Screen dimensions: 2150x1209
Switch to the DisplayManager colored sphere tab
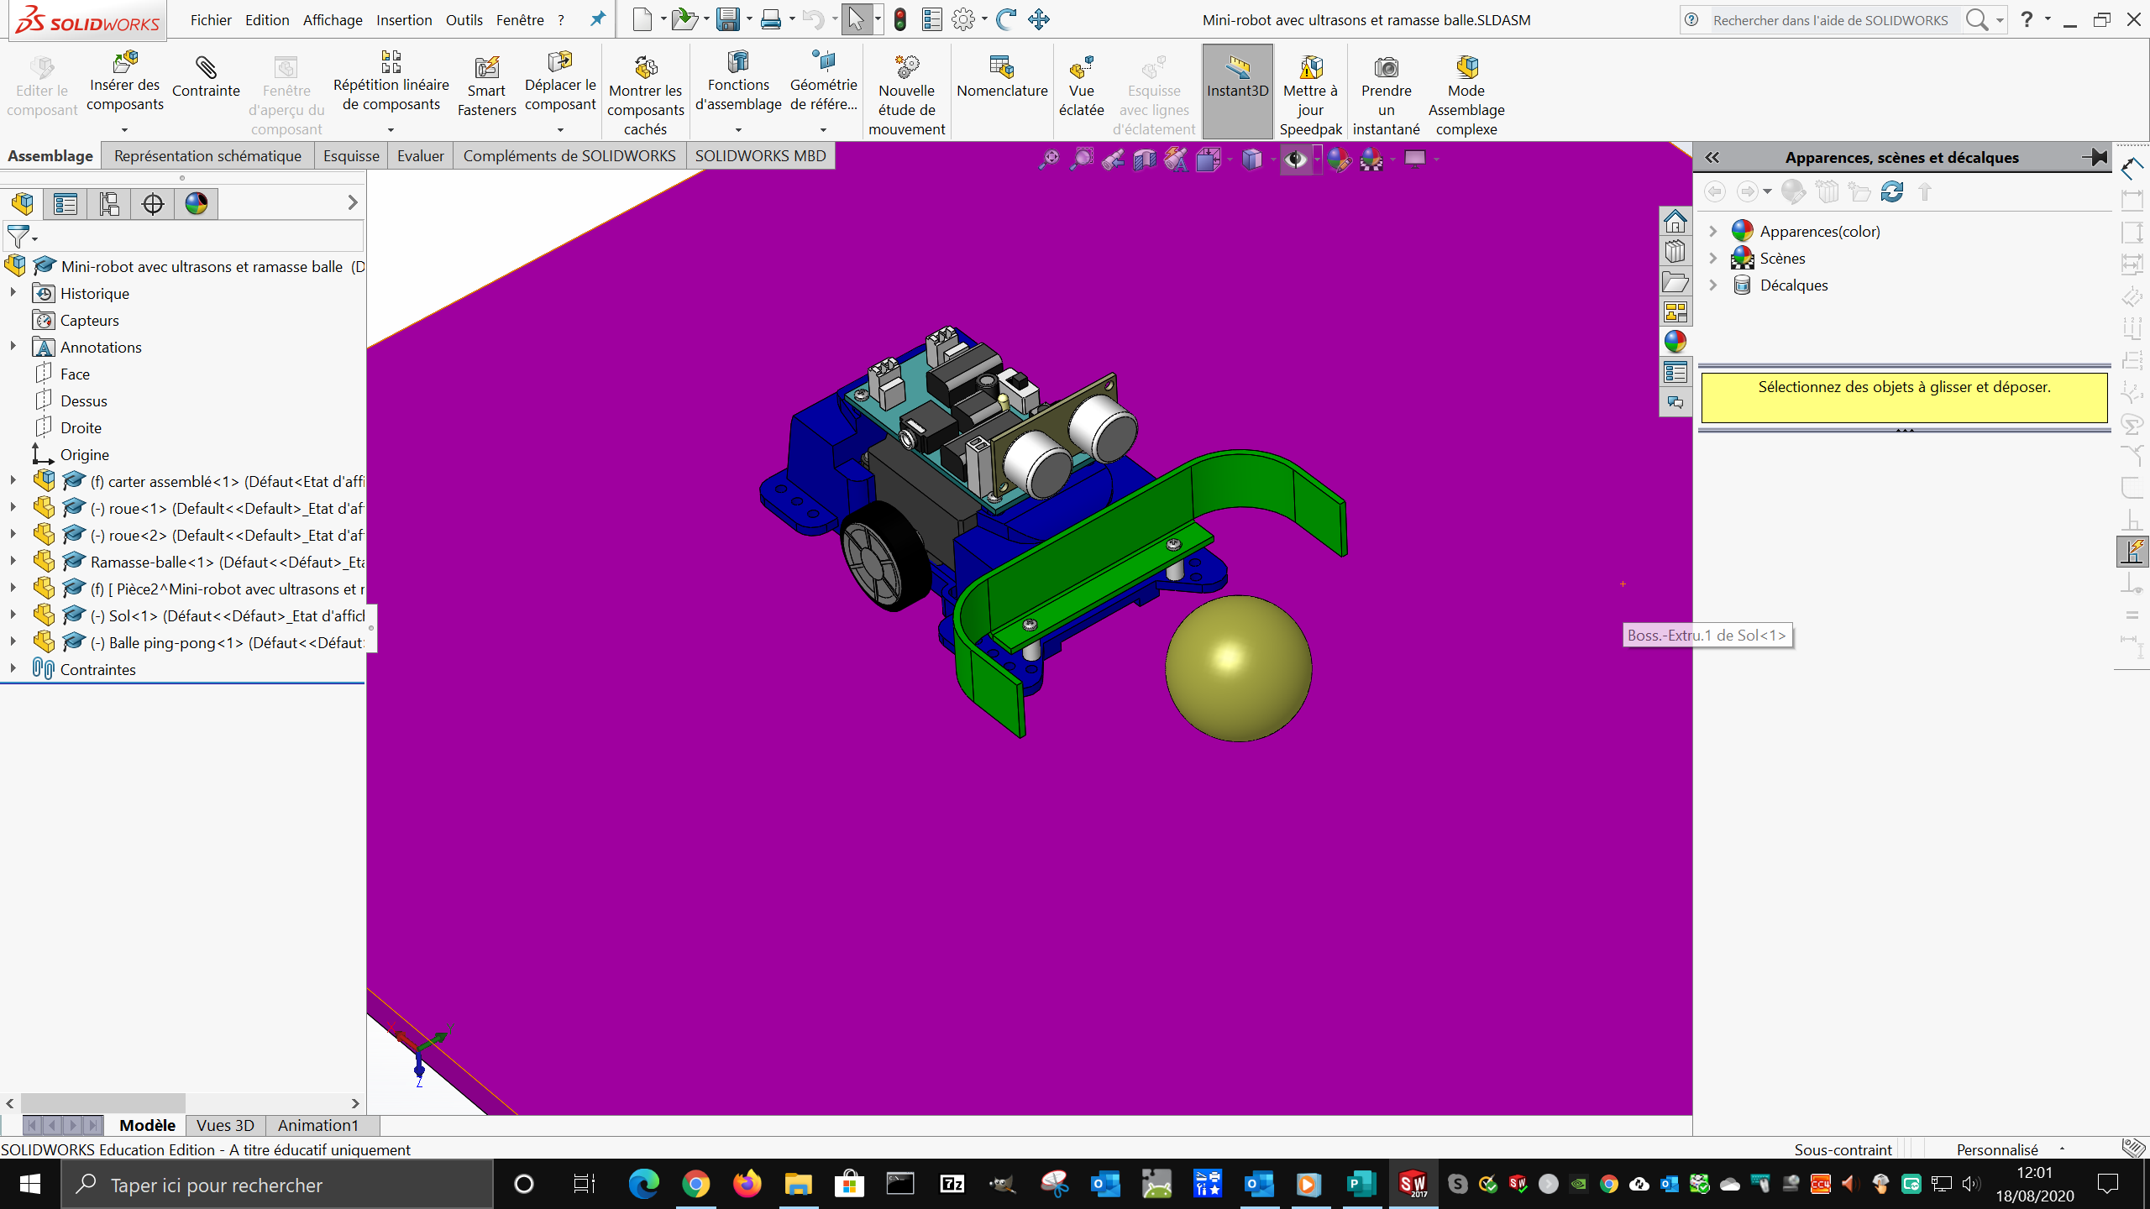196,203
